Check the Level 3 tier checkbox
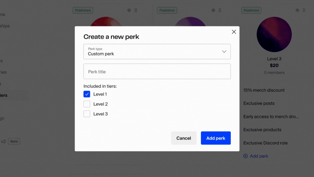 coord(87,114)
